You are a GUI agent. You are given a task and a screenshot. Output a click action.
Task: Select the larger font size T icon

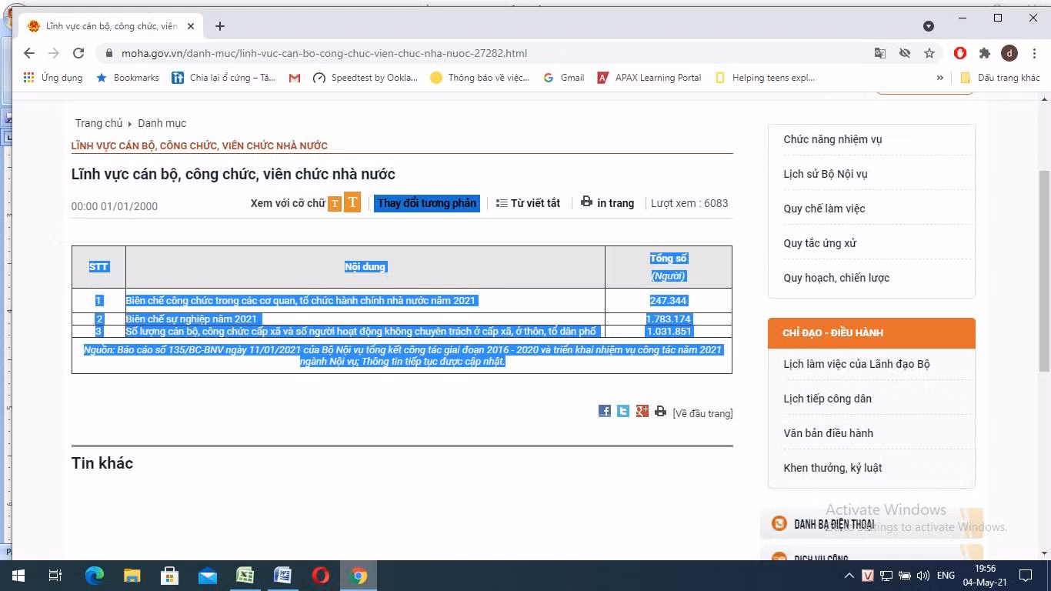[x=352, y=202]
